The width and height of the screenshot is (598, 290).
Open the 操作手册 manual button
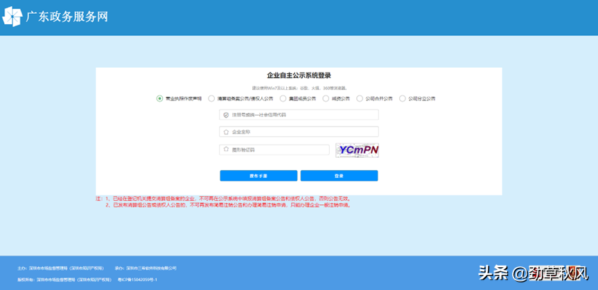pos(258,176)
